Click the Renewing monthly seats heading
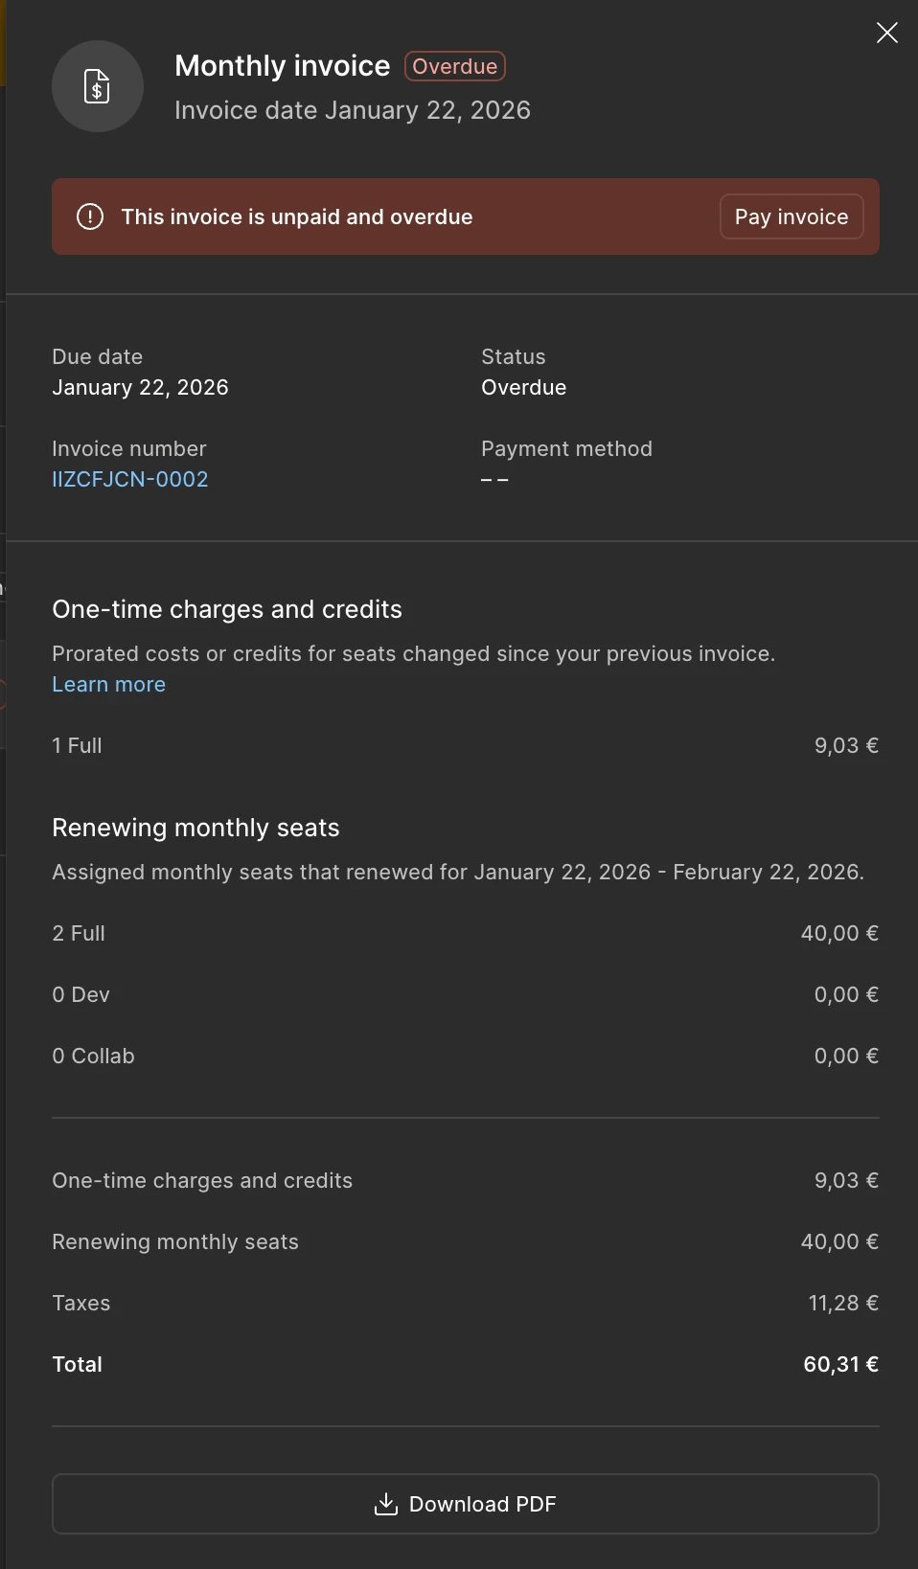Image resolution: width=918 pixels, height=1569 pixels. tap(195, 828)
